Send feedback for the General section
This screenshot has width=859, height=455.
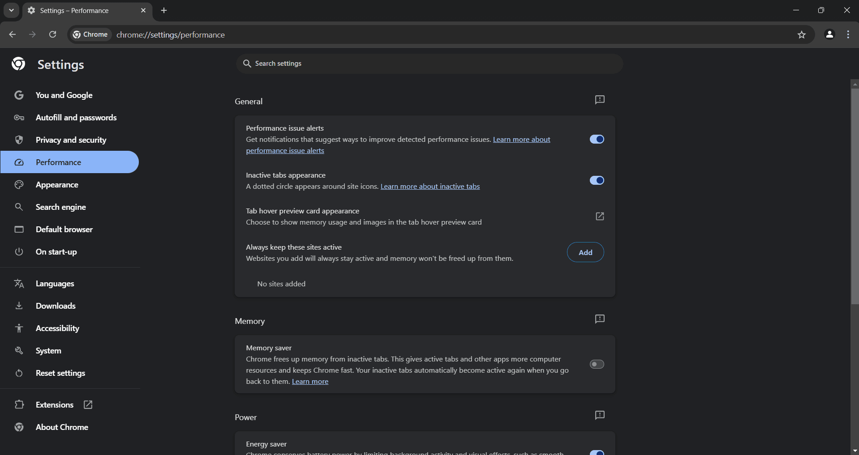600,100
